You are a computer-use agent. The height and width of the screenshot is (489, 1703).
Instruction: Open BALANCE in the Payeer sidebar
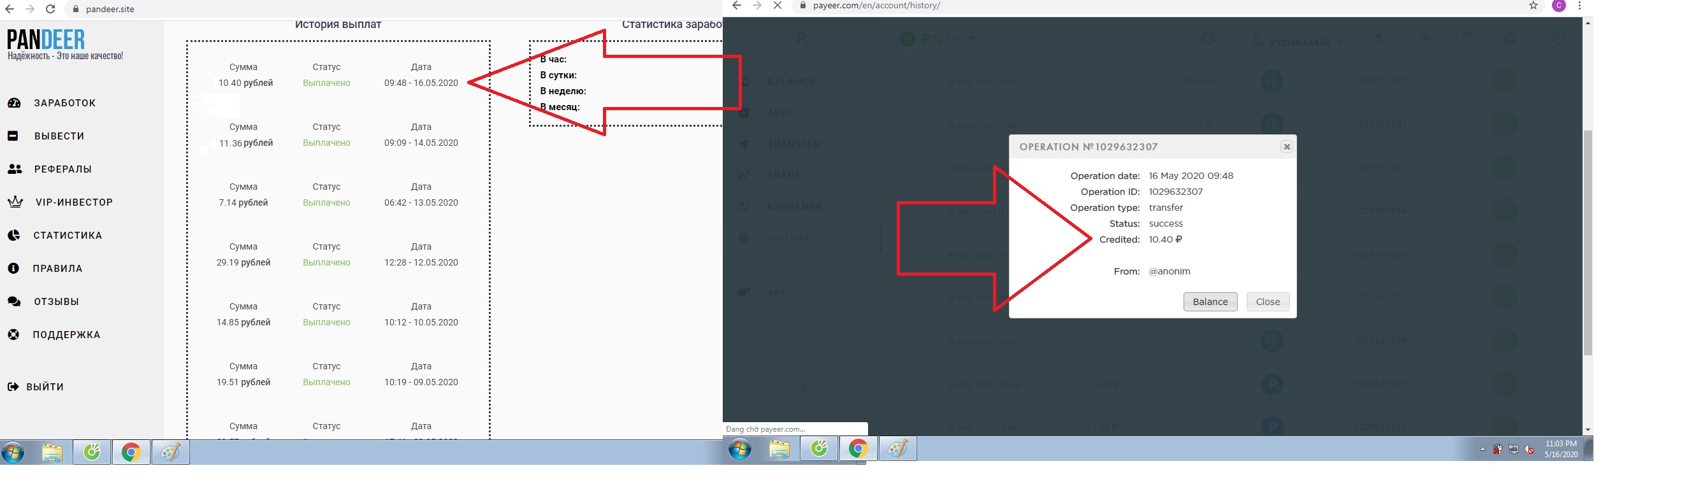[x=792, y=81]
